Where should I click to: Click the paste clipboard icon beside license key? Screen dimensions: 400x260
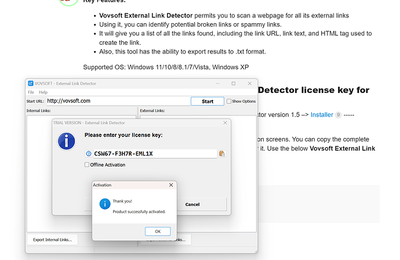[221, 154]
